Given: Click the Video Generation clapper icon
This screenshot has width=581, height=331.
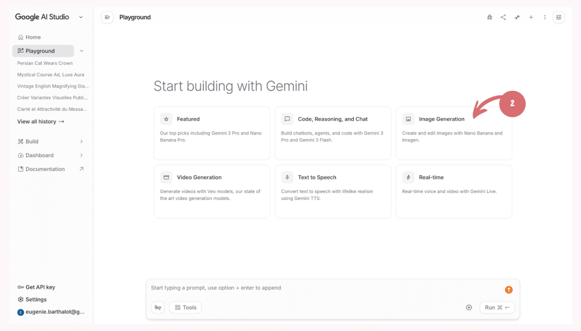Looking at the screenshot, I should [166, 177].
